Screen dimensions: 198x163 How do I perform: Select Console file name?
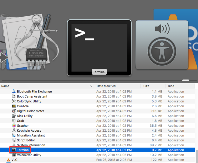click(23, 106)
